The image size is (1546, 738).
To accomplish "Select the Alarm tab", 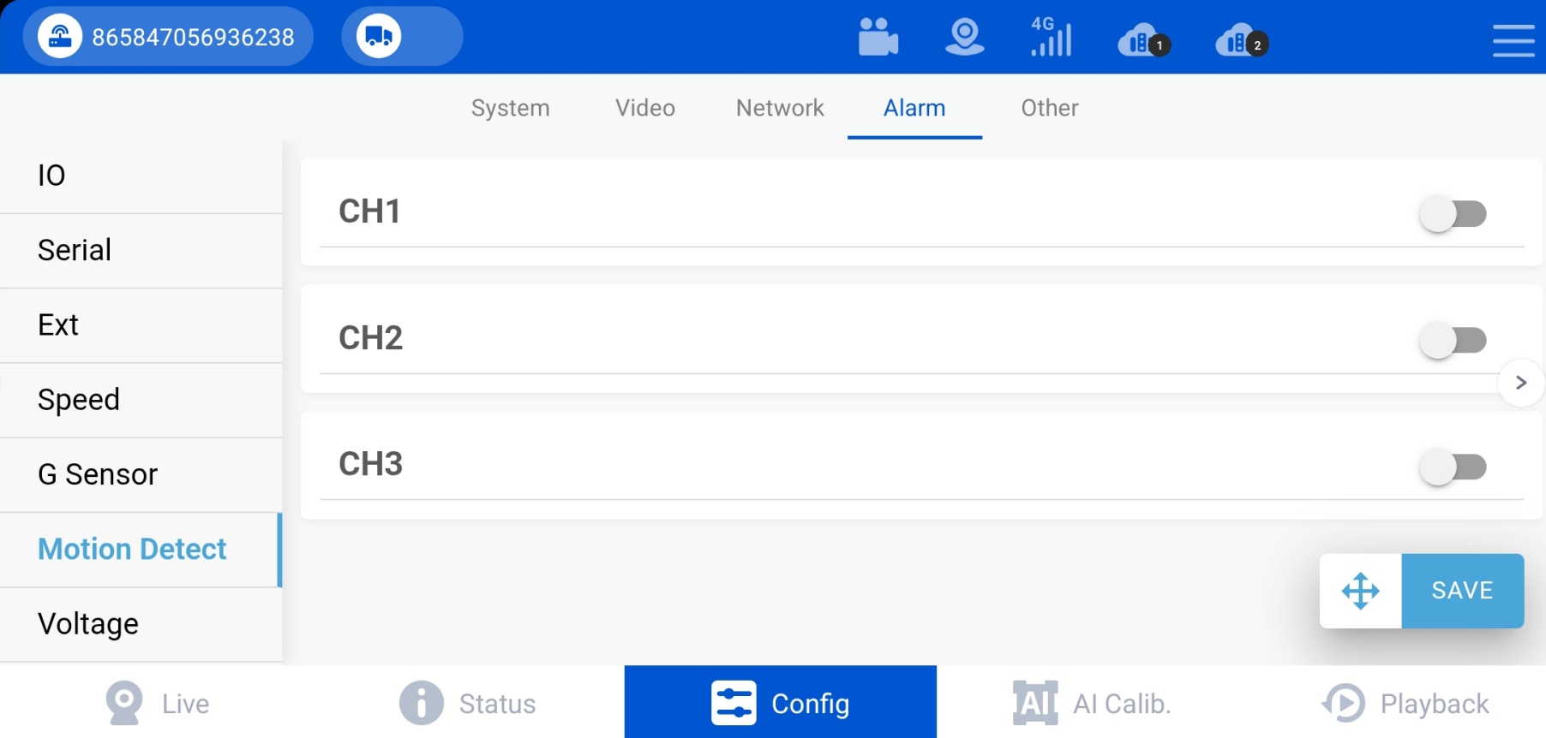I will [x=914, y=108].
